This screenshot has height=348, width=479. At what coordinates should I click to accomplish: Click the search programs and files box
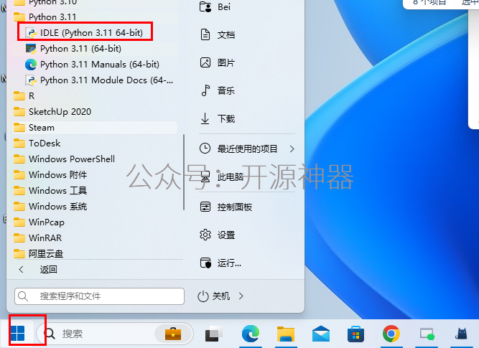tap(99, 296)
